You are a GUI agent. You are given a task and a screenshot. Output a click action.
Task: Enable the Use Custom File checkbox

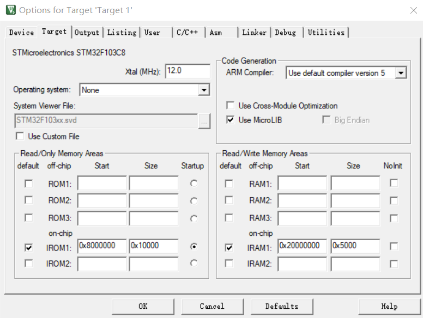click(20, 136)
